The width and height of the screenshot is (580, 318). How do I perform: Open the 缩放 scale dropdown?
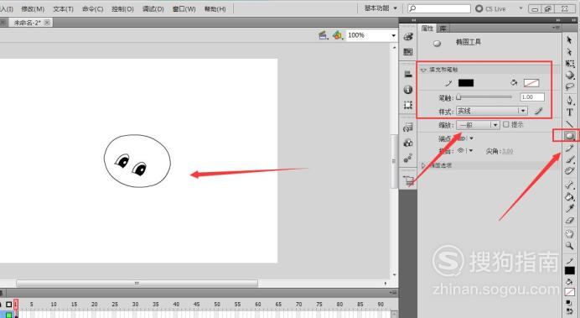(x=478, y=125)
